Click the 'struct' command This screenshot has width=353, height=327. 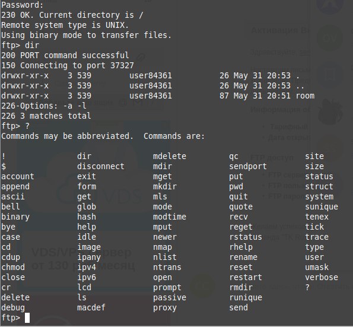point(319,186)
